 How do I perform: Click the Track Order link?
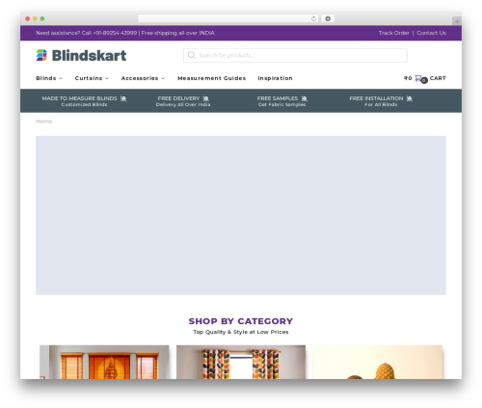[x=393, y=33]
